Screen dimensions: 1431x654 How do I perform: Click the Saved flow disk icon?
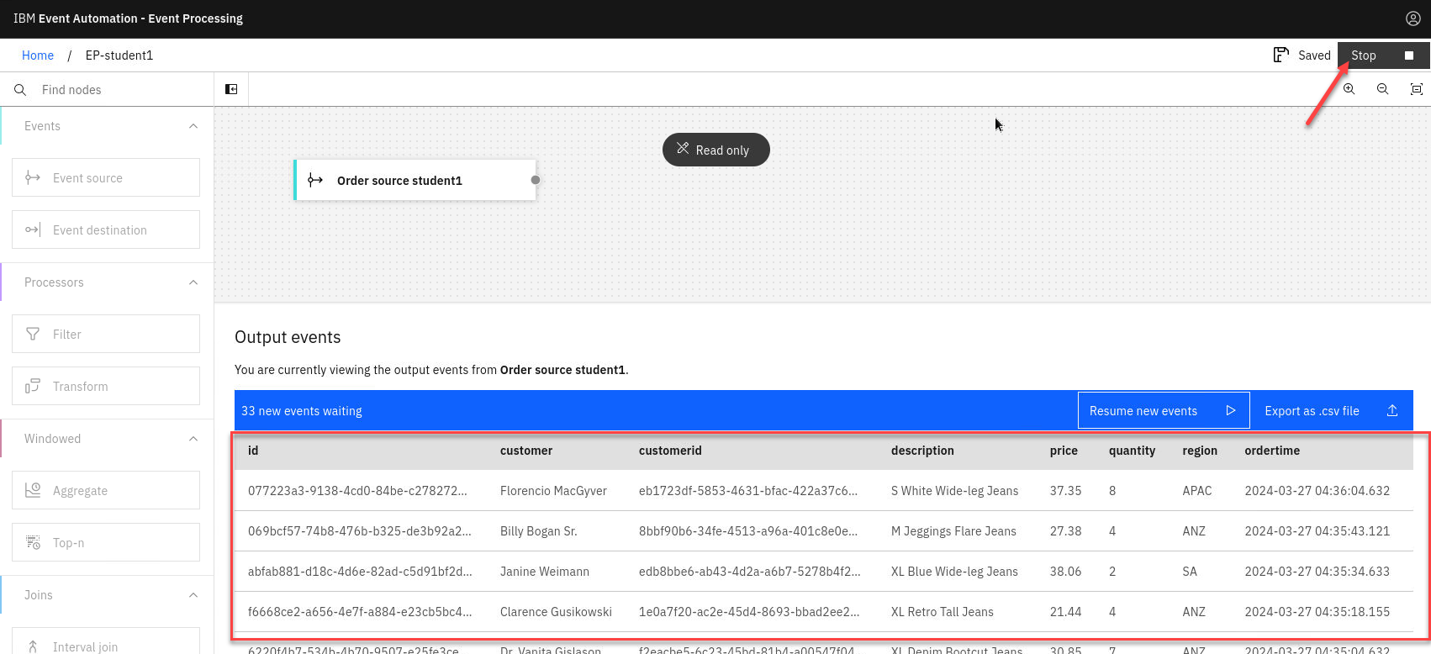[1281, 55]
